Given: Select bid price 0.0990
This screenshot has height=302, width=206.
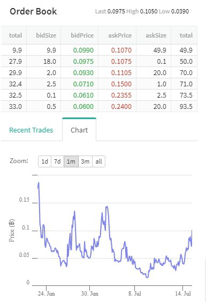Looking at the screenshot, I should click(x=83, y=50).
